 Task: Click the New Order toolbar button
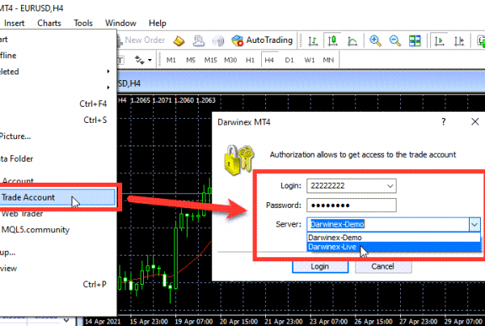pyautogui.click(x=141, y=40)
